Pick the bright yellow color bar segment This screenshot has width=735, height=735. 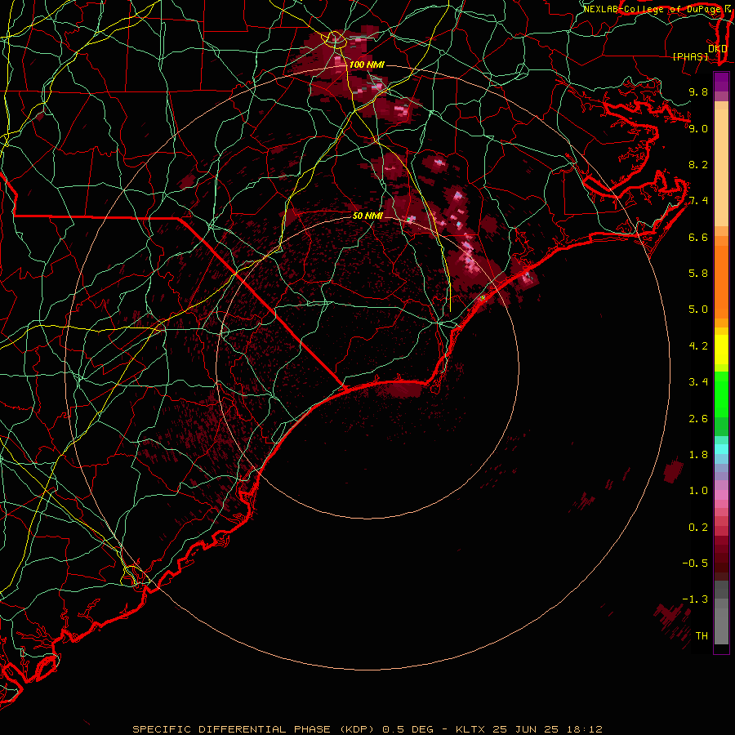pyautogui.click(x=721, y=350)
